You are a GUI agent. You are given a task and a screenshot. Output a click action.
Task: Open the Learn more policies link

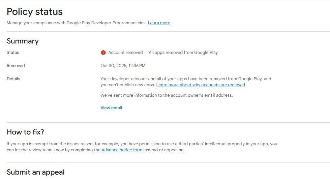159,23
